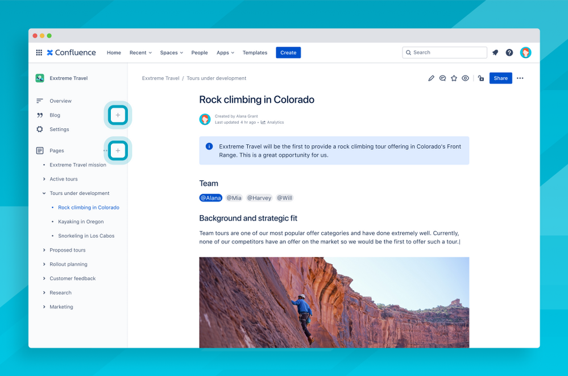The image size is (568, 376).
Task: Click the @Mia mention
Action: tap(234, 198)
